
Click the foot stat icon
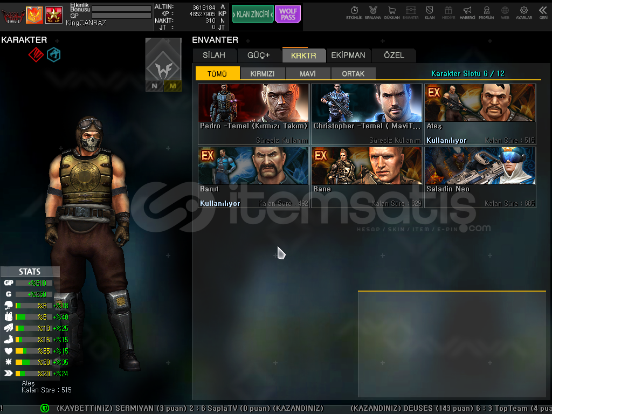click(x=8, y=340)
